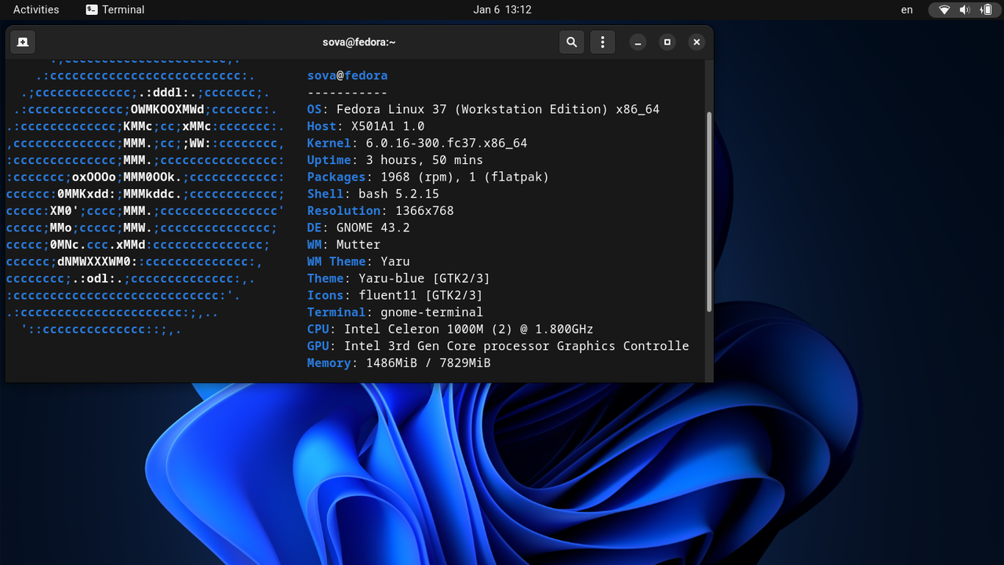Click the Fedora ASCII art logo

point(146,196)
